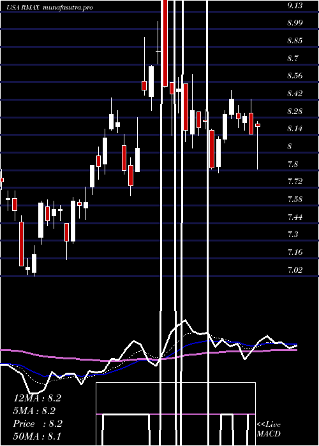Click the 12MA : 8.2 legend entry
The width and height of the screenshot is (319, 446).
37,398
